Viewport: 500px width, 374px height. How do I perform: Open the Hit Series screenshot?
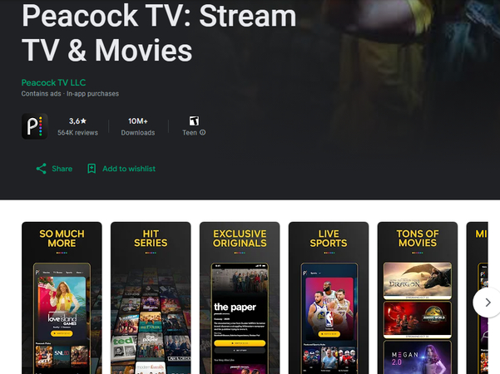151,298
